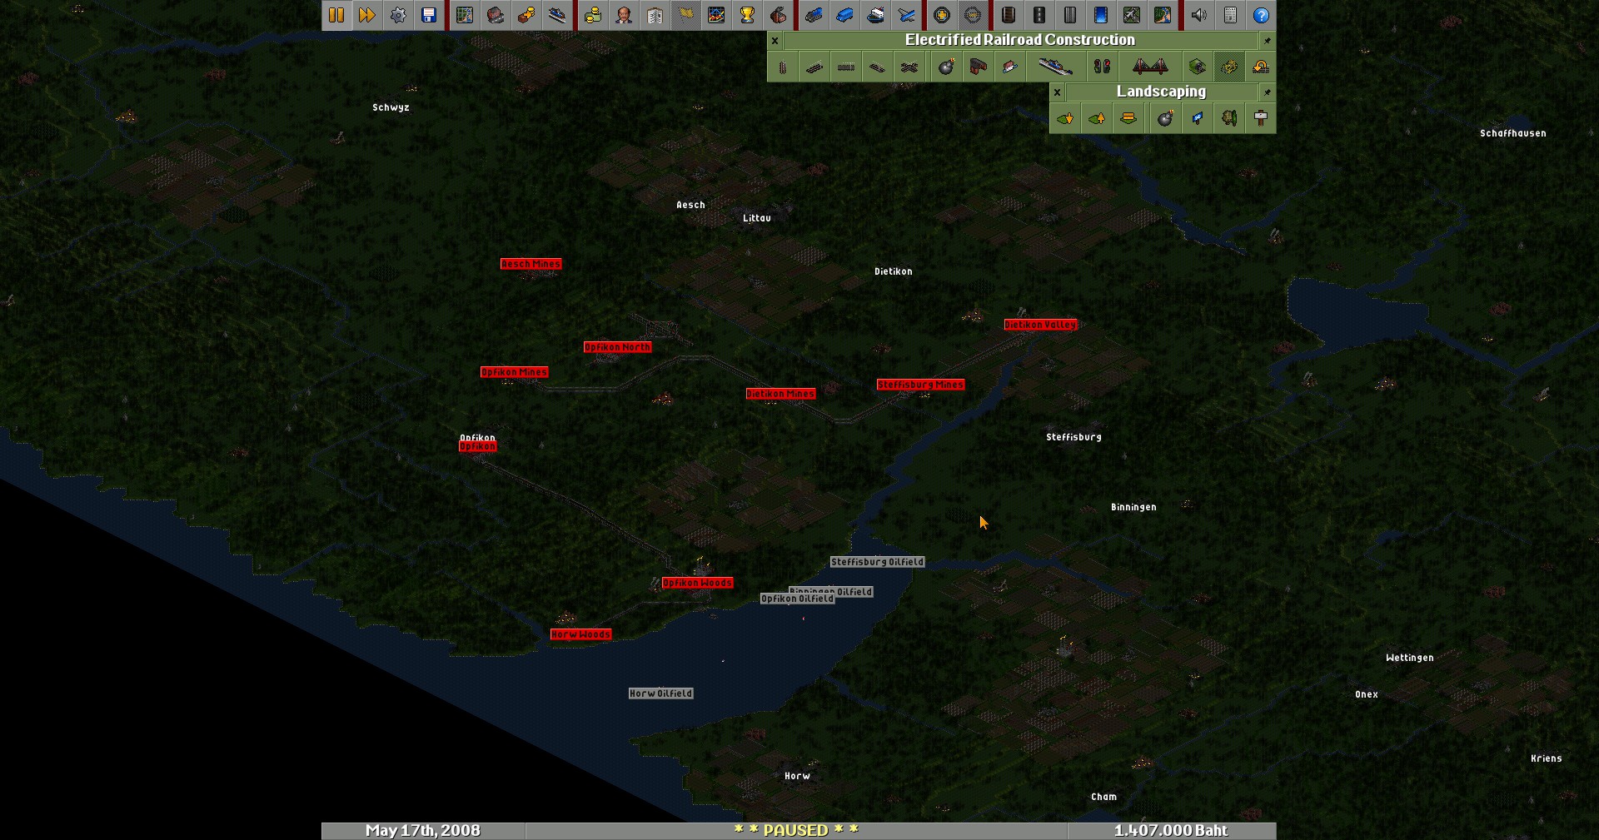Toggle fast forward game speed
The image size is (1599, 840).
367,15
